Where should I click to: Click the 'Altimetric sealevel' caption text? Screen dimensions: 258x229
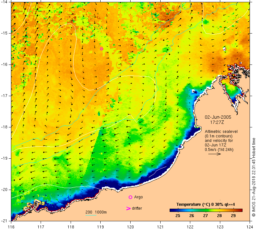(x=221, y=132)
